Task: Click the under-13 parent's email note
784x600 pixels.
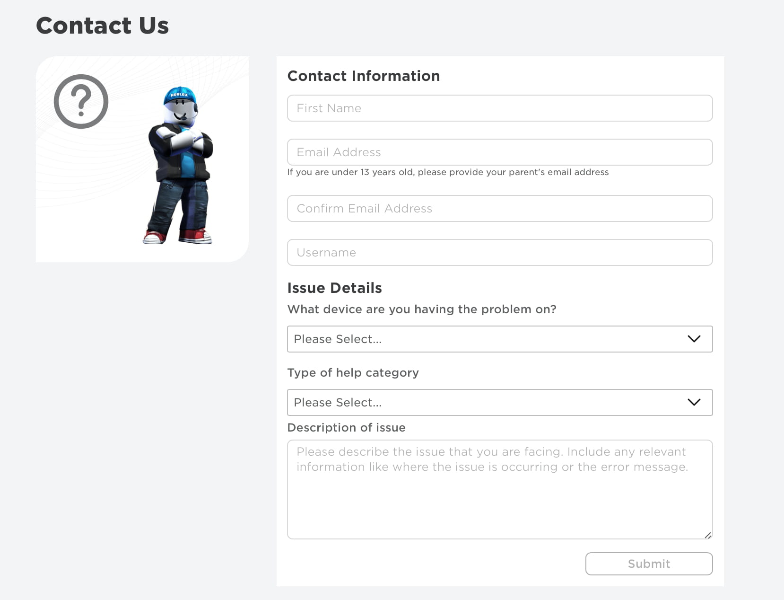Action: click(448, 172)
